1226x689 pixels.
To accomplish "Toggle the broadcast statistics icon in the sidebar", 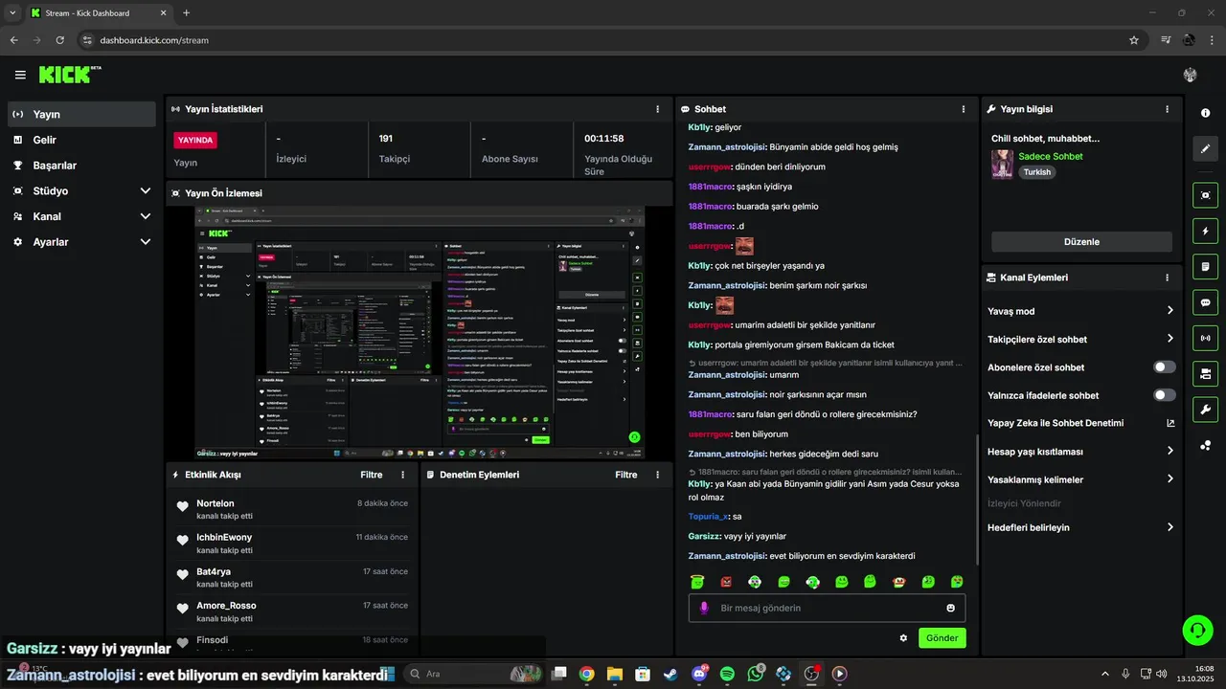I will tap(1205, 338).
